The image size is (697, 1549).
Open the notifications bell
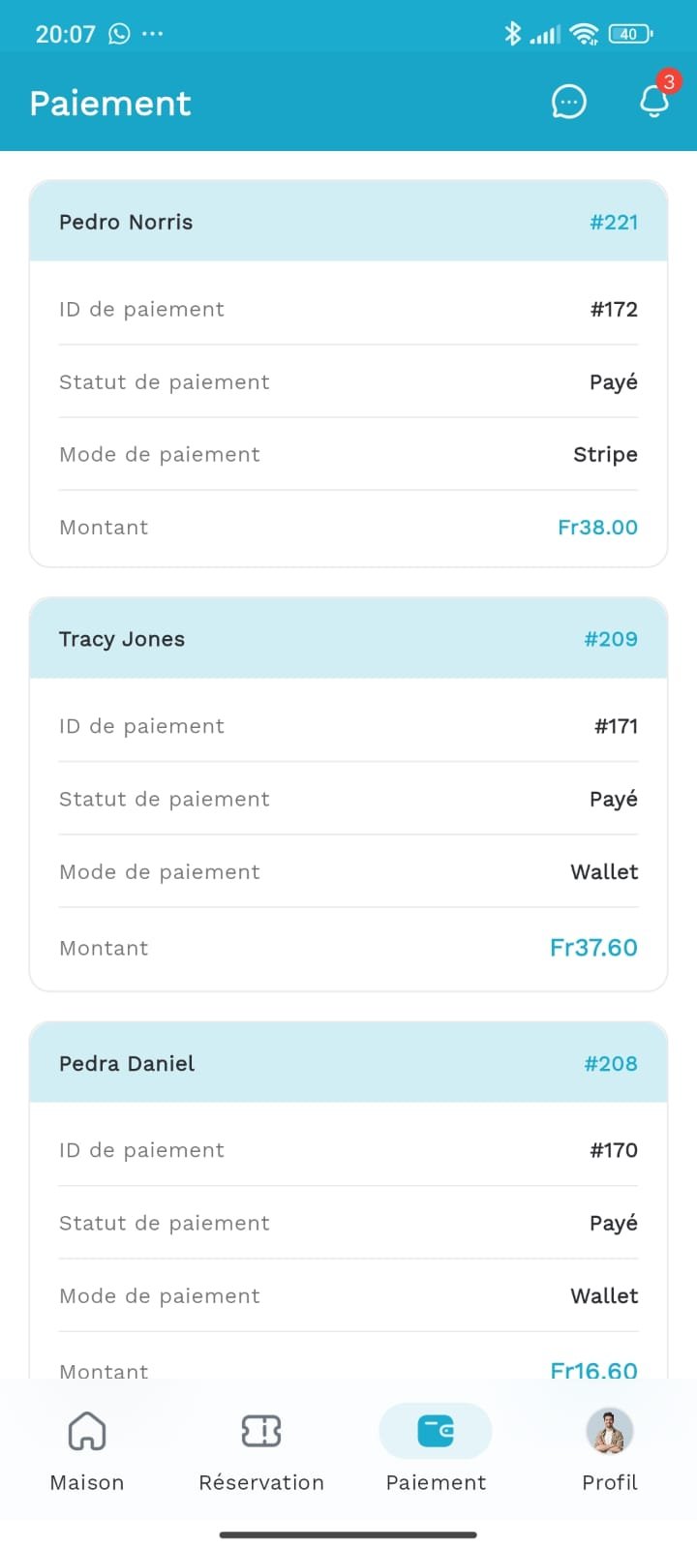pos(654,102)
